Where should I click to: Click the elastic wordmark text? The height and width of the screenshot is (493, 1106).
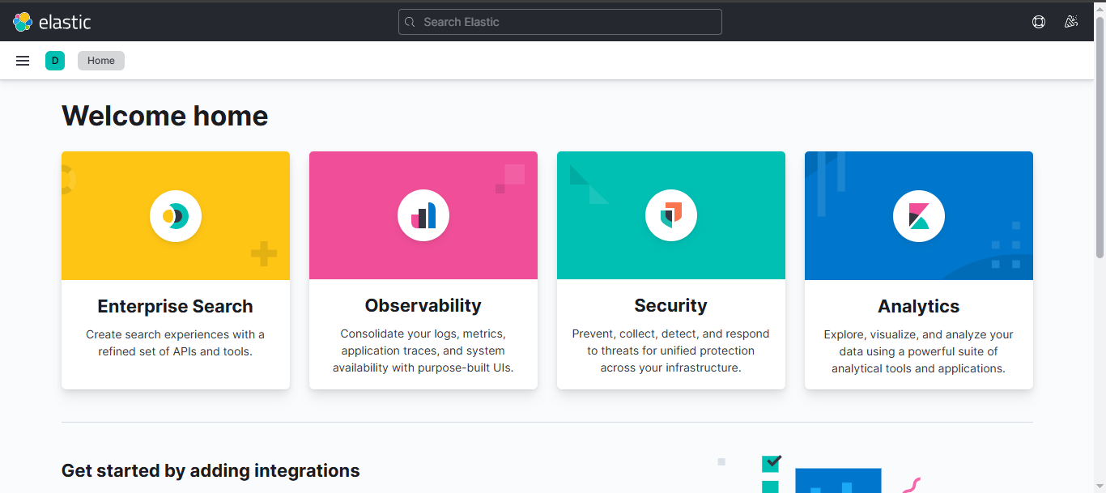(65, 23)
